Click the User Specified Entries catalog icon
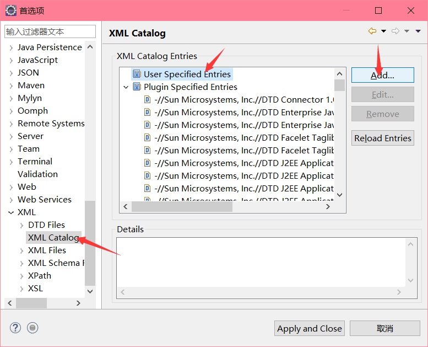This screenshot has width=428, height=347. coord(137,74)
